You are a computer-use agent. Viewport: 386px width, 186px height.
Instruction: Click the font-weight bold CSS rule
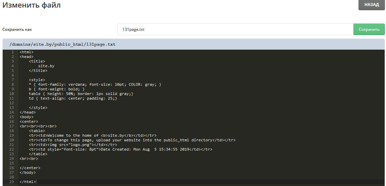coord(57,89)
